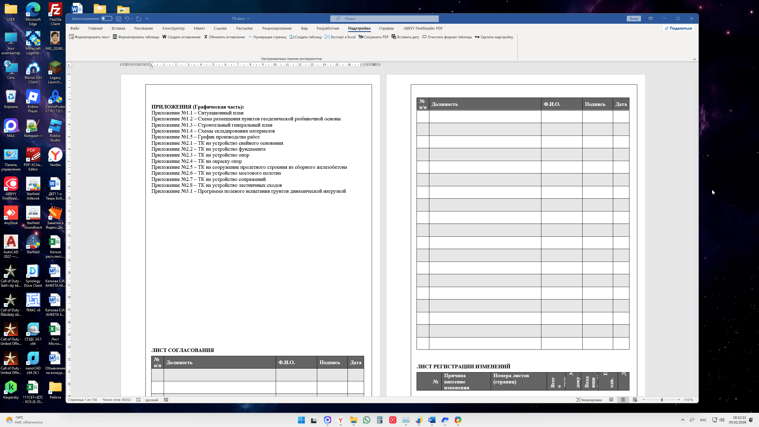This screenshot has width=759, height=427.
Task: Click Сохранить PDF add-in button
Action: [374, 37]
